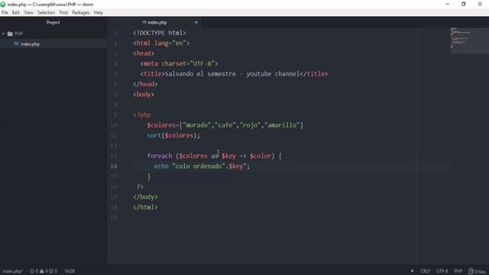This screenshot has height=275, width=489.
Task: Click the index.php path in status bar
Action: [x=12, y=271]
